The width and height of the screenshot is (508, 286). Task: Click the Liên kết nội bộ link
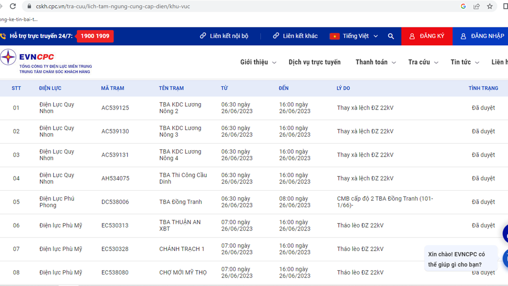point(224,36)
